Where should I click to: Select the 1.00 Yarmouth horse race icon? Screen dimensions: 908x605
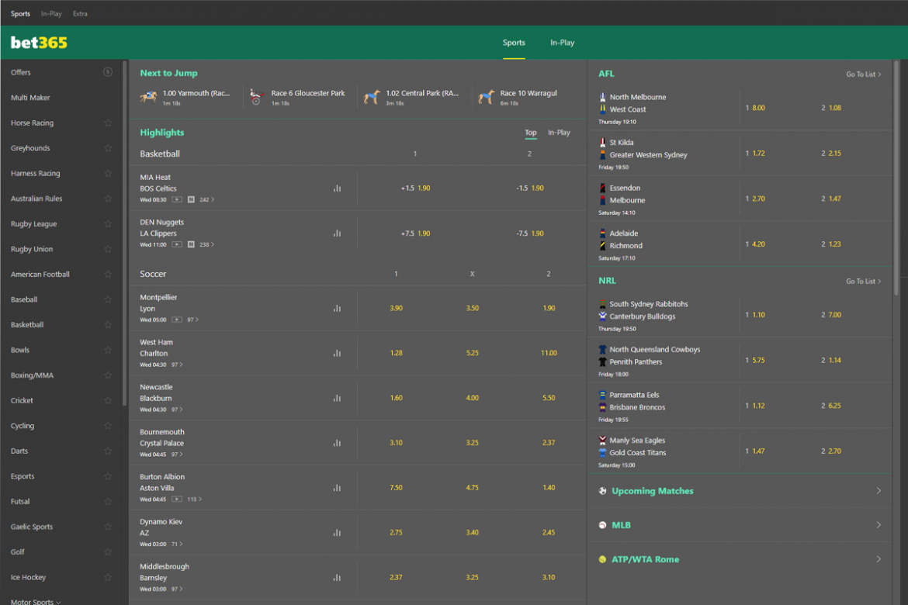click(148, 97)
